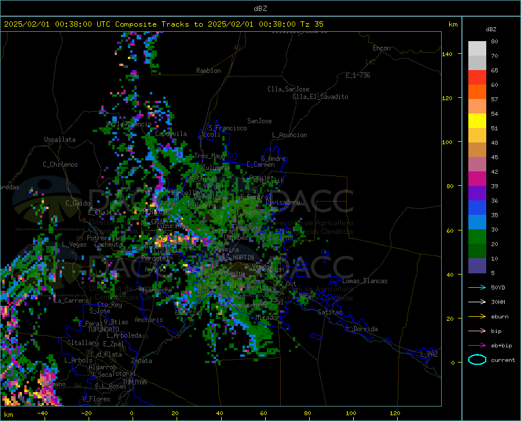Click the V_Flores map label
This screenshot has width=521, height=421.
[96, 399]
